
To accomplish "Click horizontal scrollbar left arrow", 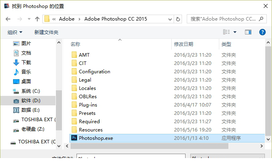I will [x=67, y=146].
